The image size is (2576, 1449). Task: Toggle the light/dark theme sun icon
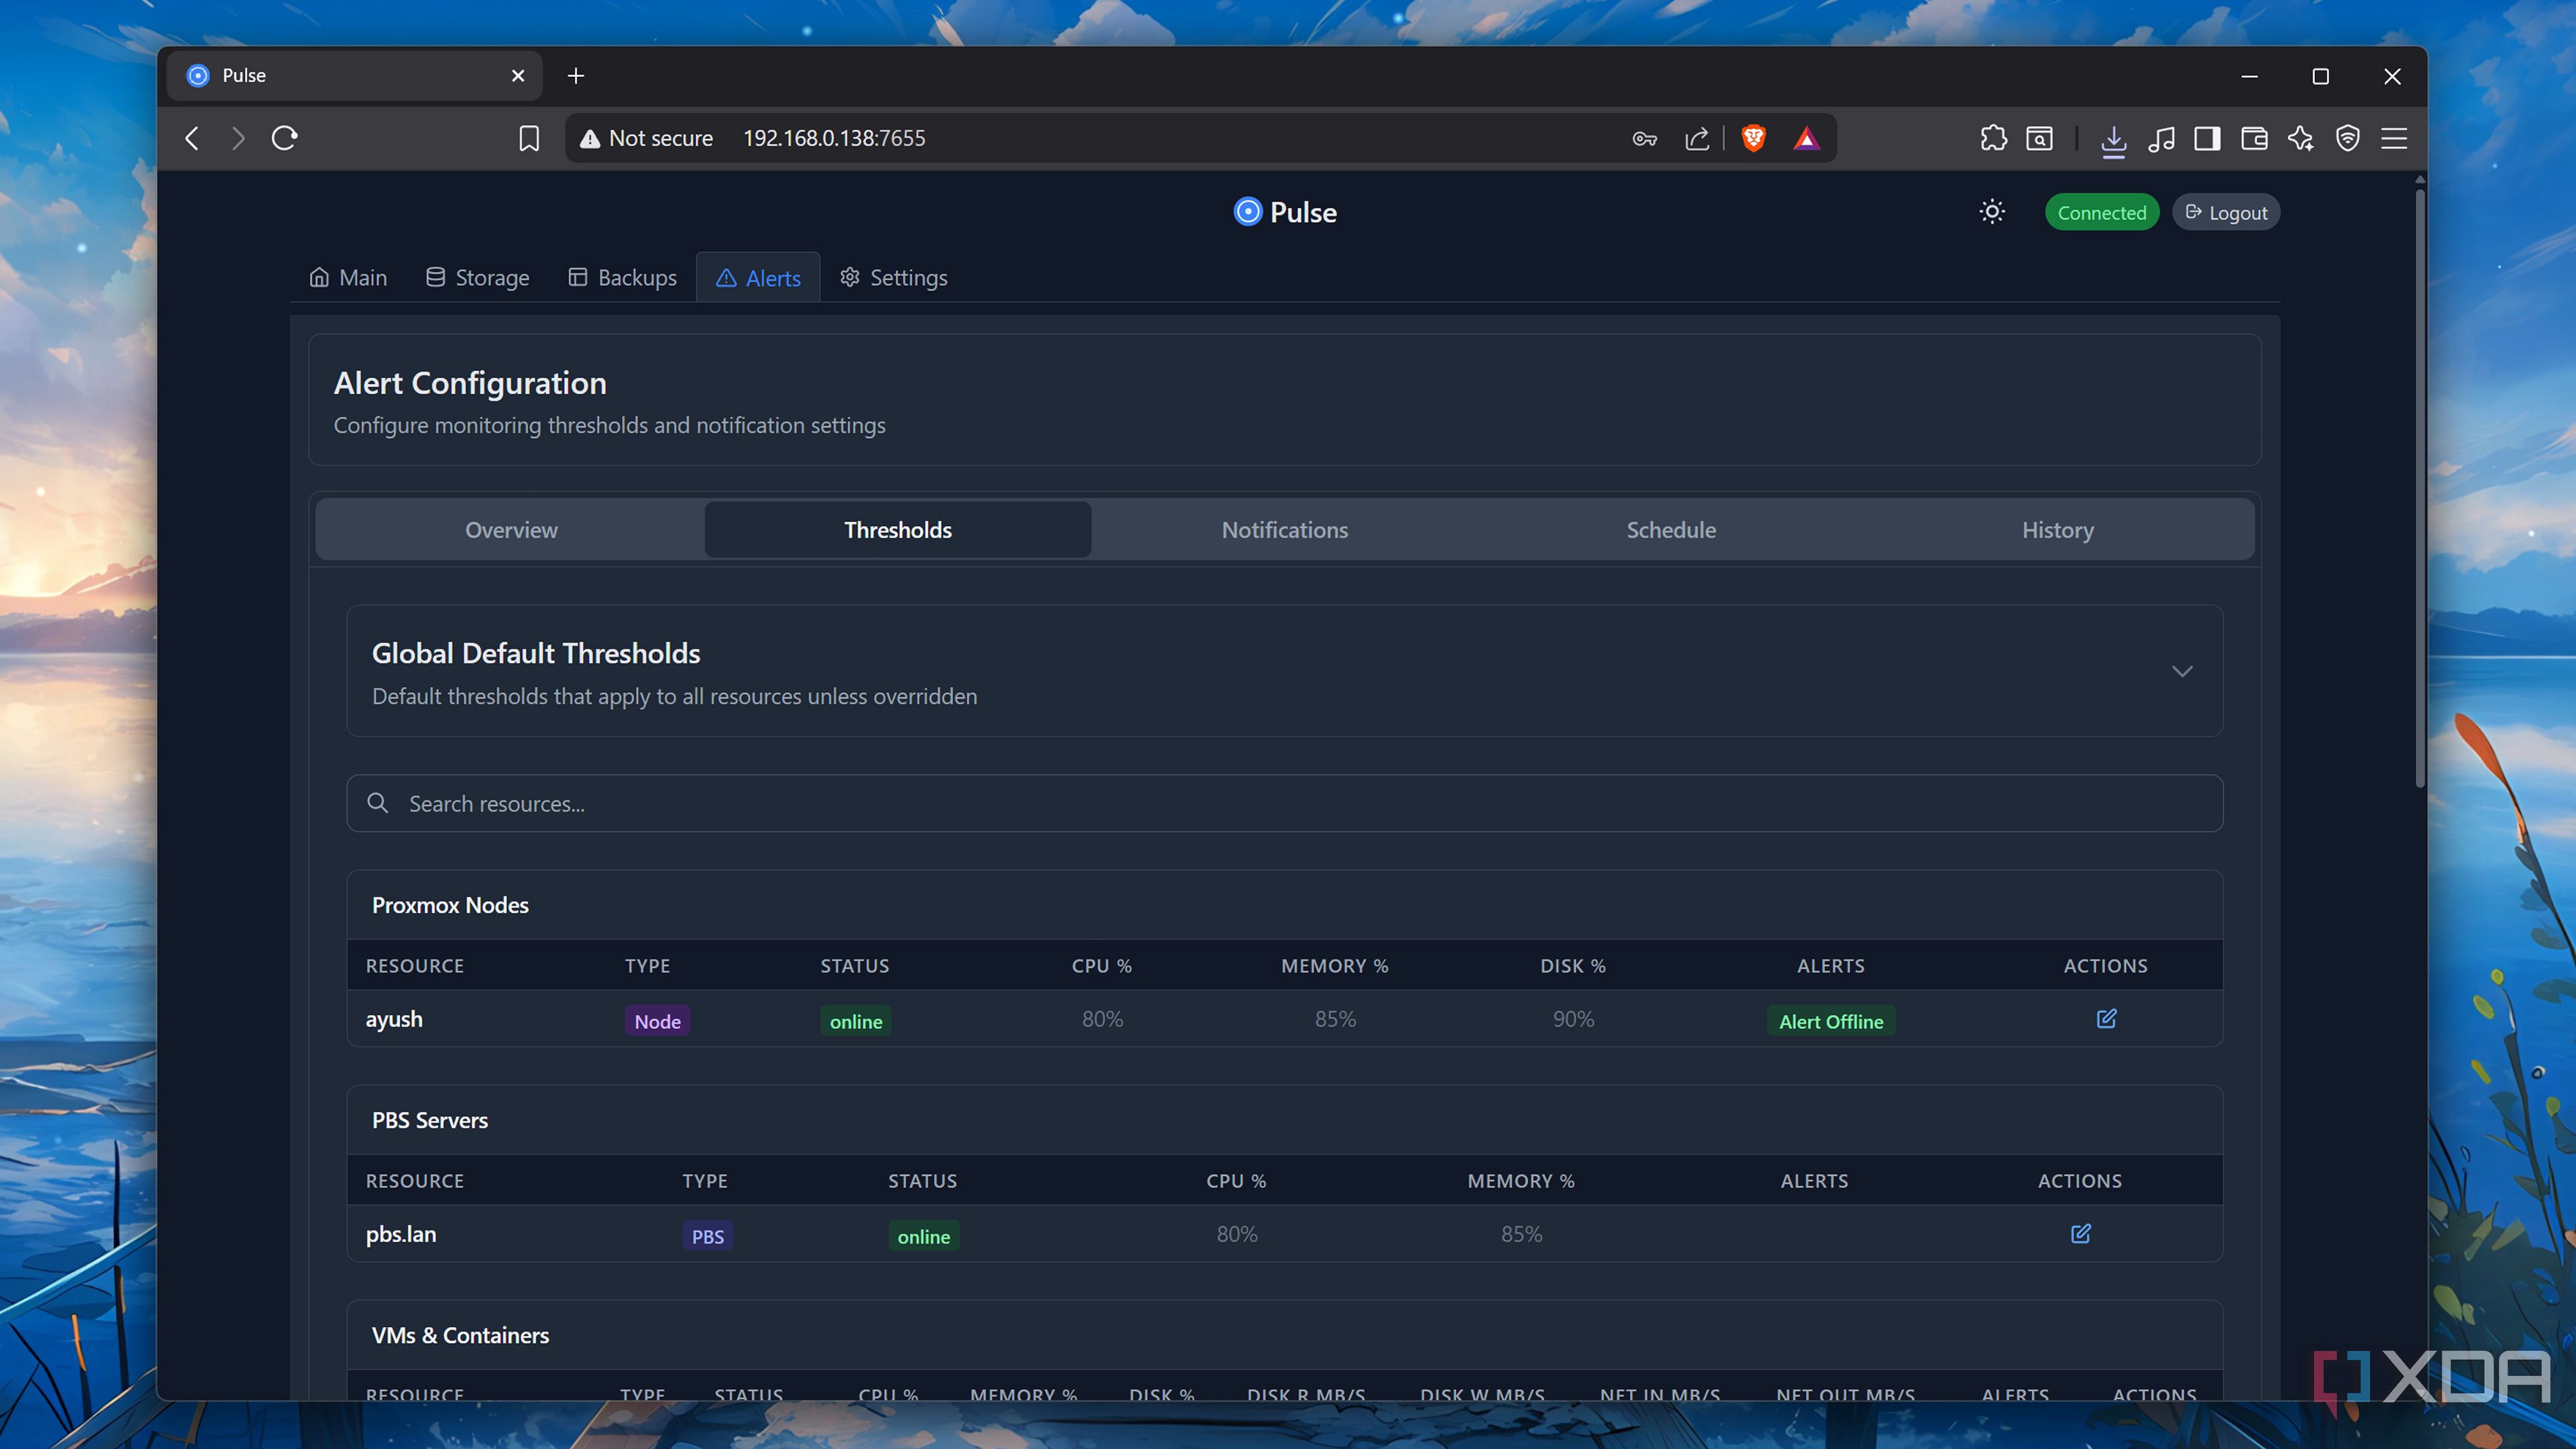coord(1992,212)
